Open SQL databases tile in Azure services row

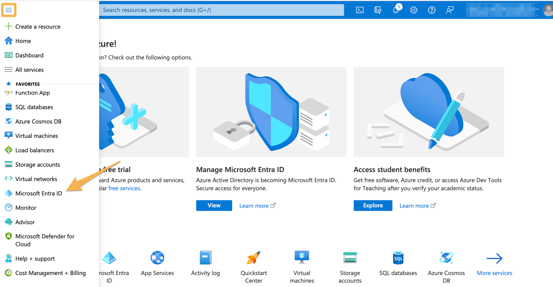click(x=398, y=264)
